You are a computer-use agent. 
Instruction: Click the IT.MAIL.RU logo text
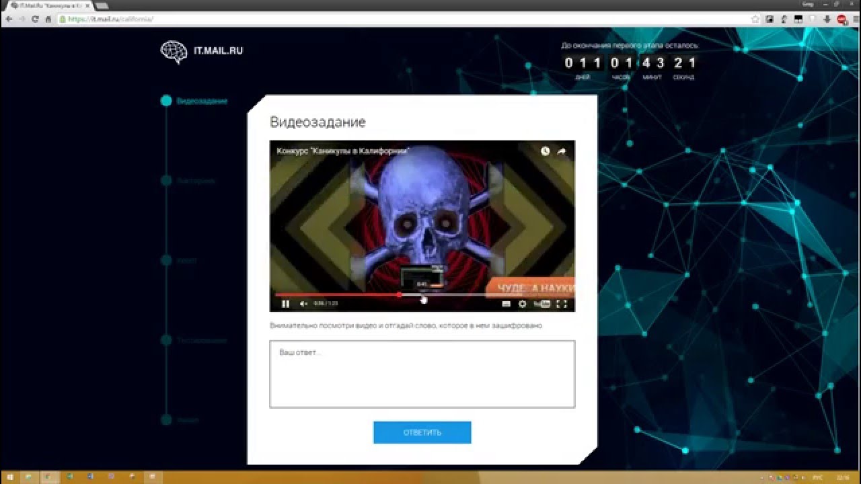[x=218, y=50]
